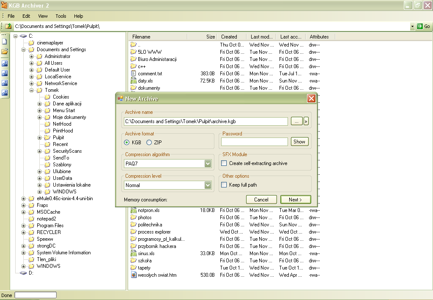The image size is (433, 300).
Task: Expand the Program Files folder node
Action: (24, 226)
